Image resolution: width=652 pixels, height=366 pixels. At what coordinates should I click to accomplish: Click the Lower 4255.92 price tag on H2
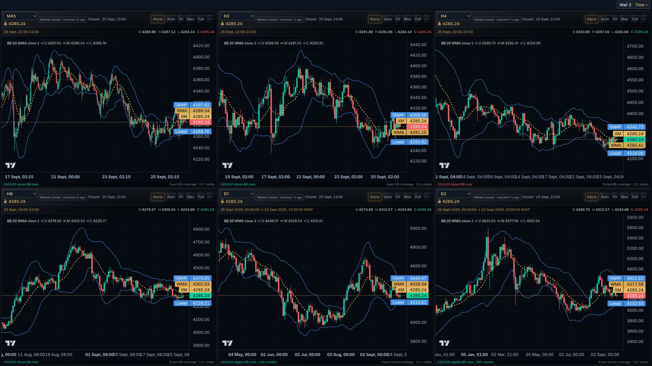coord(410,142)
